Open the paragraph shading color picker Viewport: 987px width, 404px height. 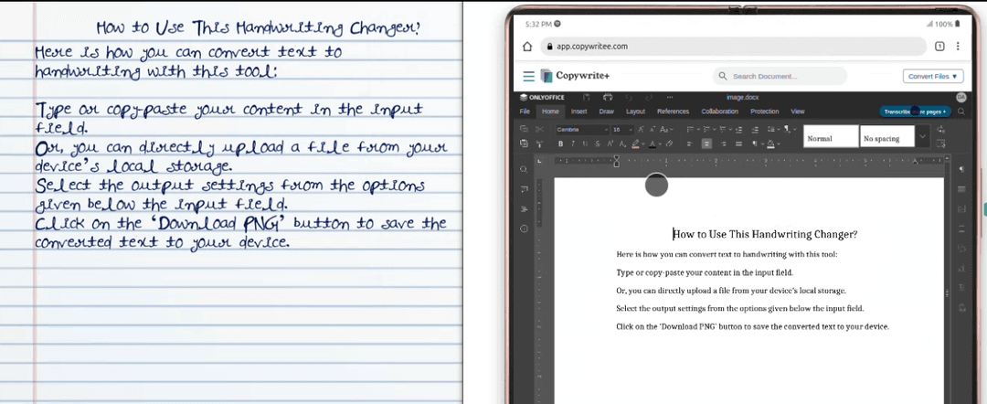pos(779,144)
